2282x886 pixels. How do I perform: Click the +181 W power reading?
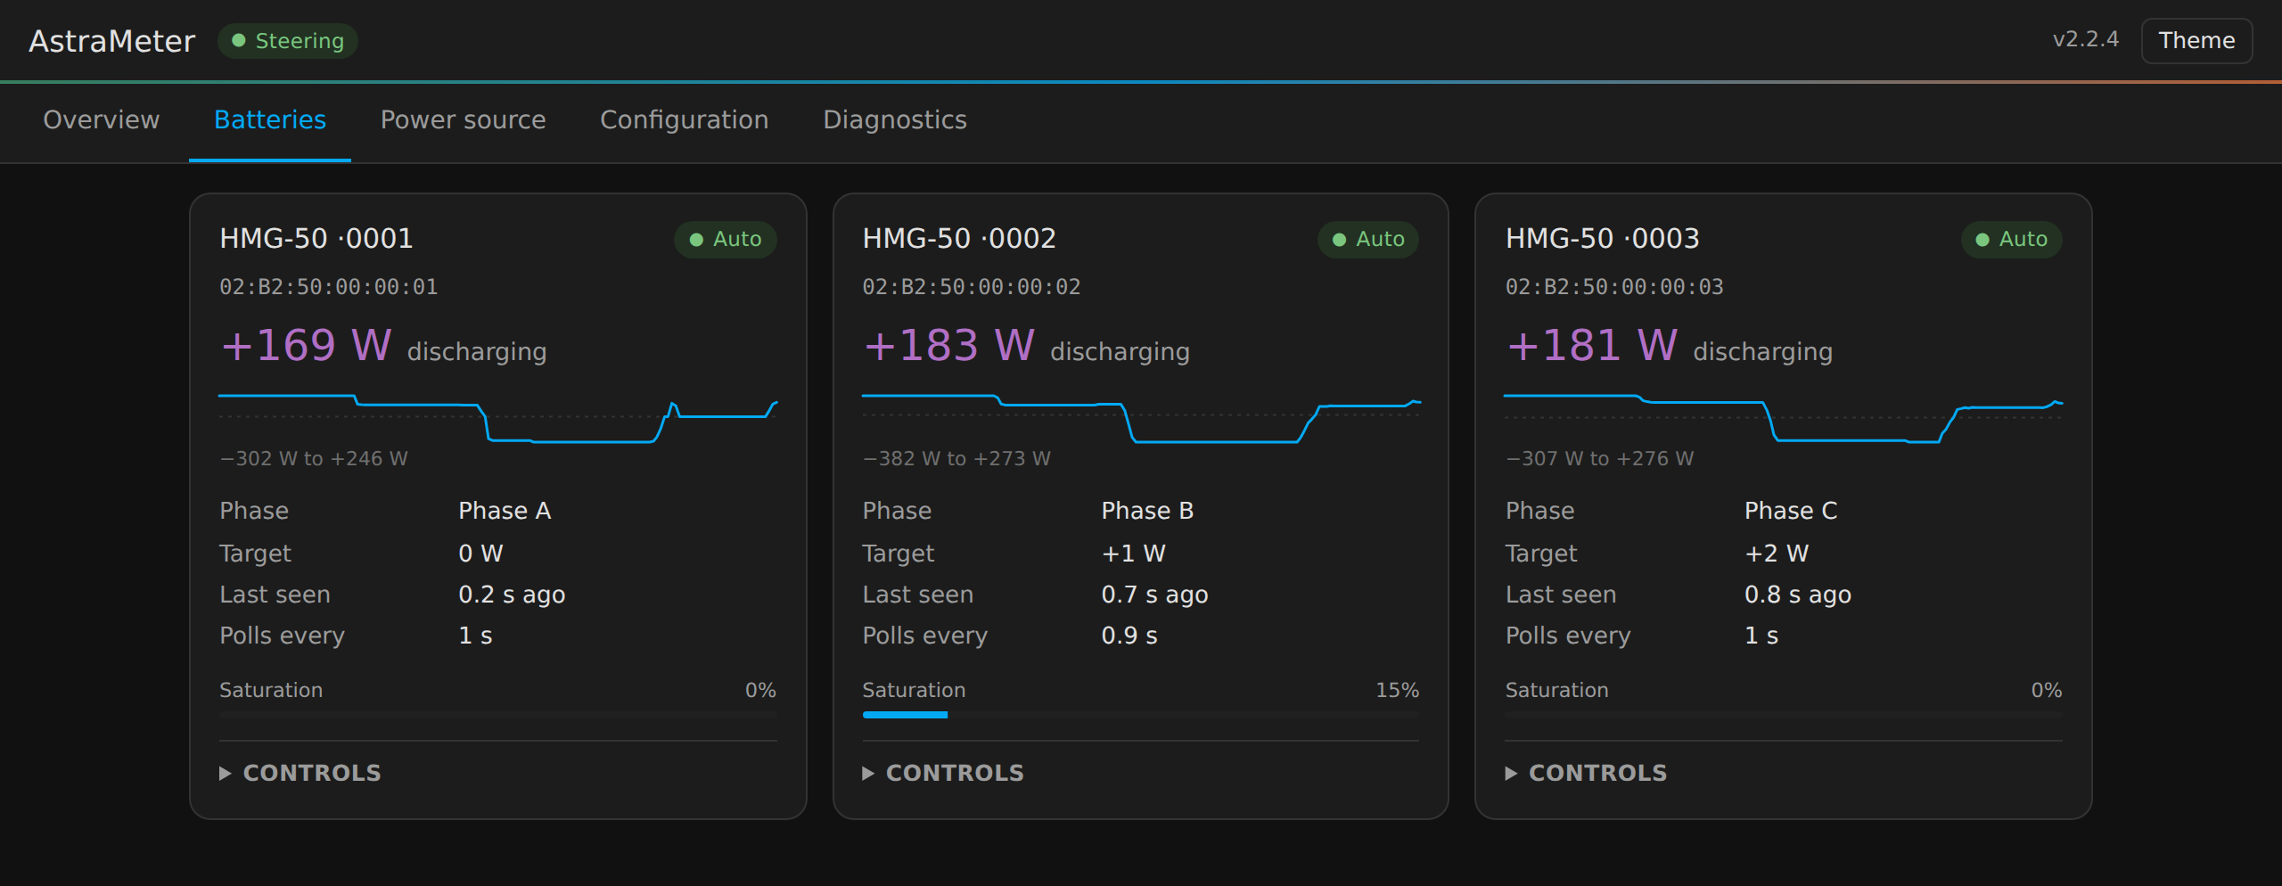1592,346
